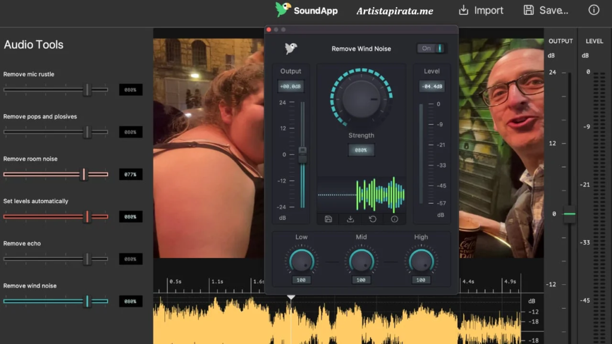Click the download icon below the waveform preview
The image size is (612, 344).
coord(350,219)
